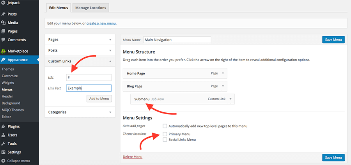Check the Social Links Menu location
351x165 pixels.
(x=165, y=140)
